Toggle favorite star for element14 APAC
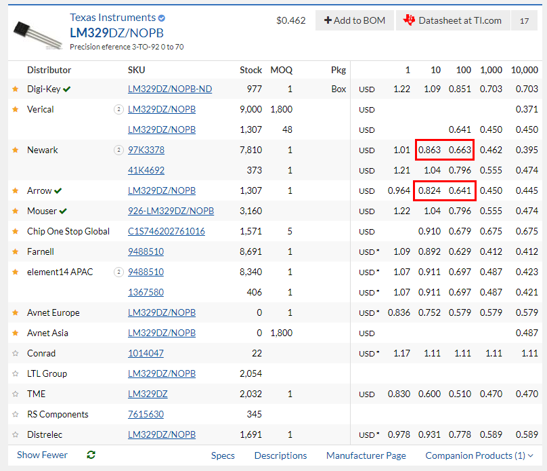This screenshot has height=471, width=547. (16, 272)
